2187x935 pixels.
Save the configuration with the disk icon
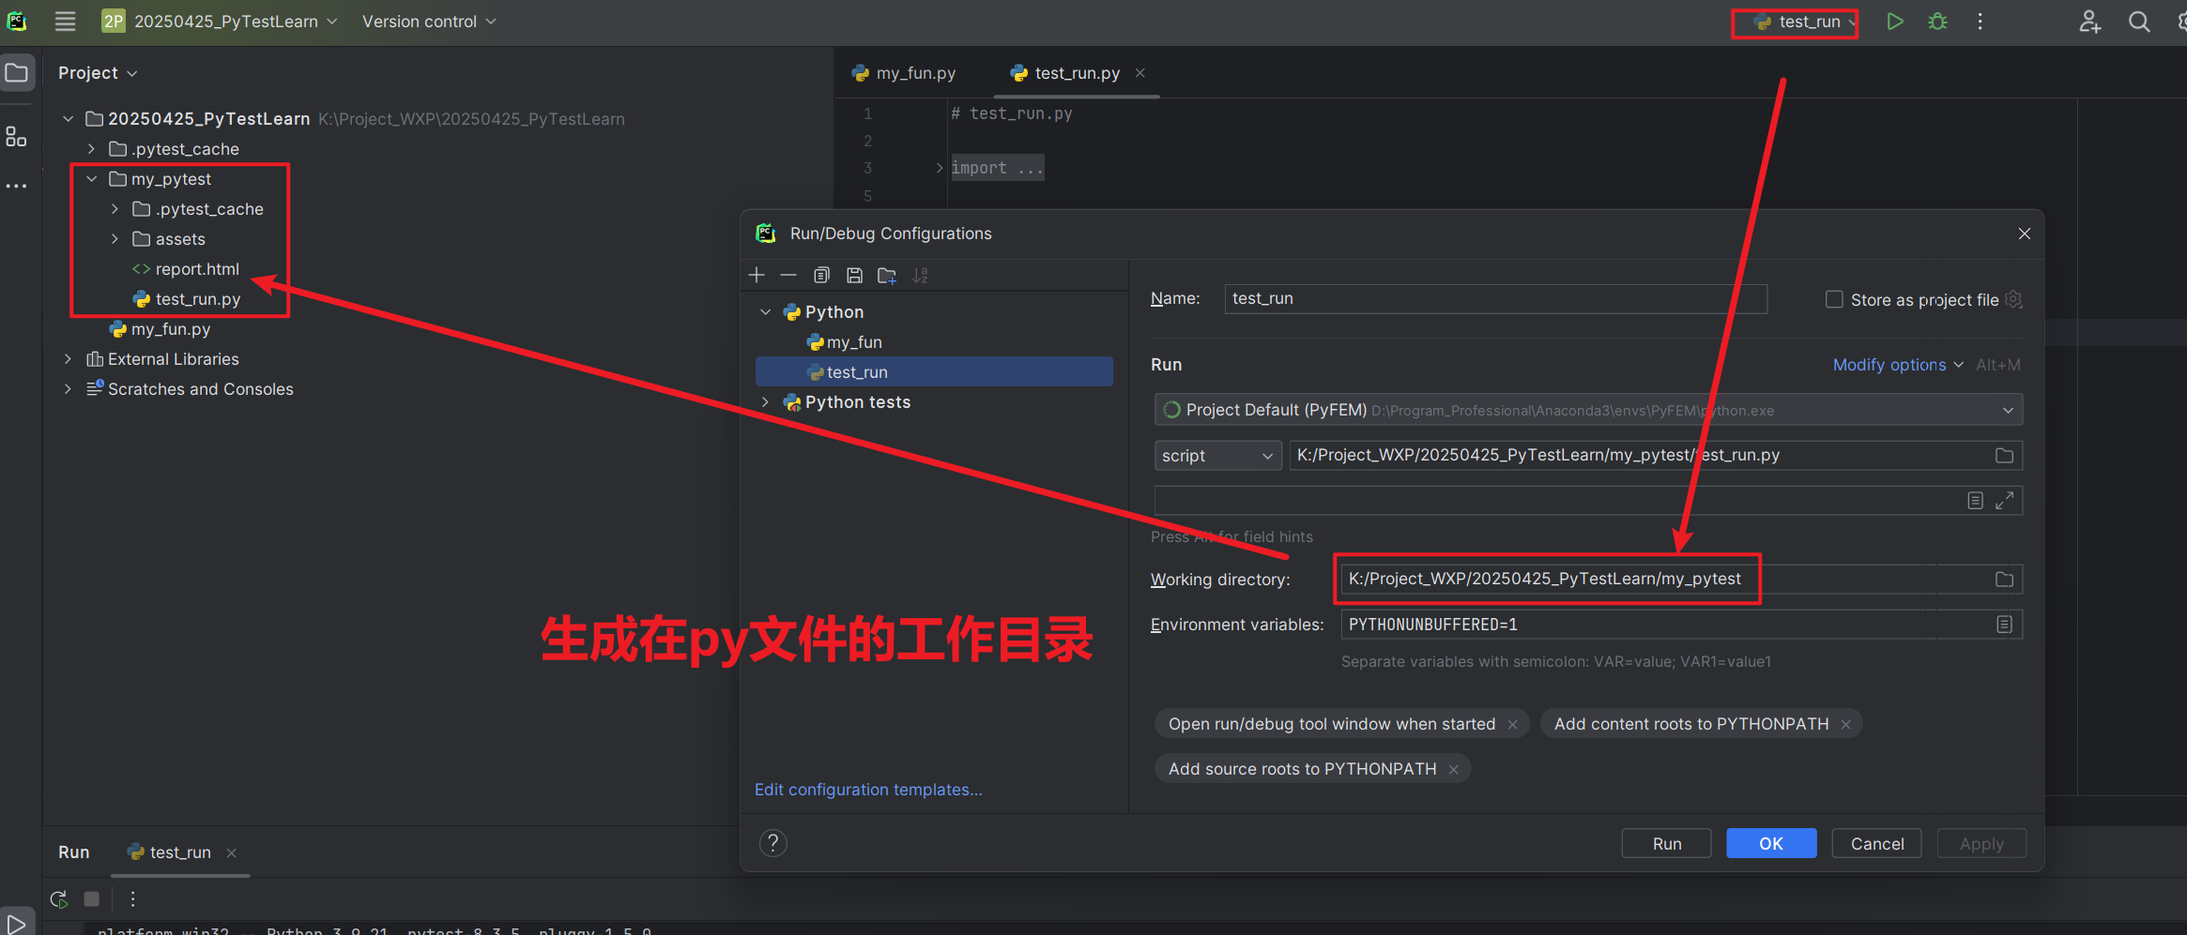point(854,275)
